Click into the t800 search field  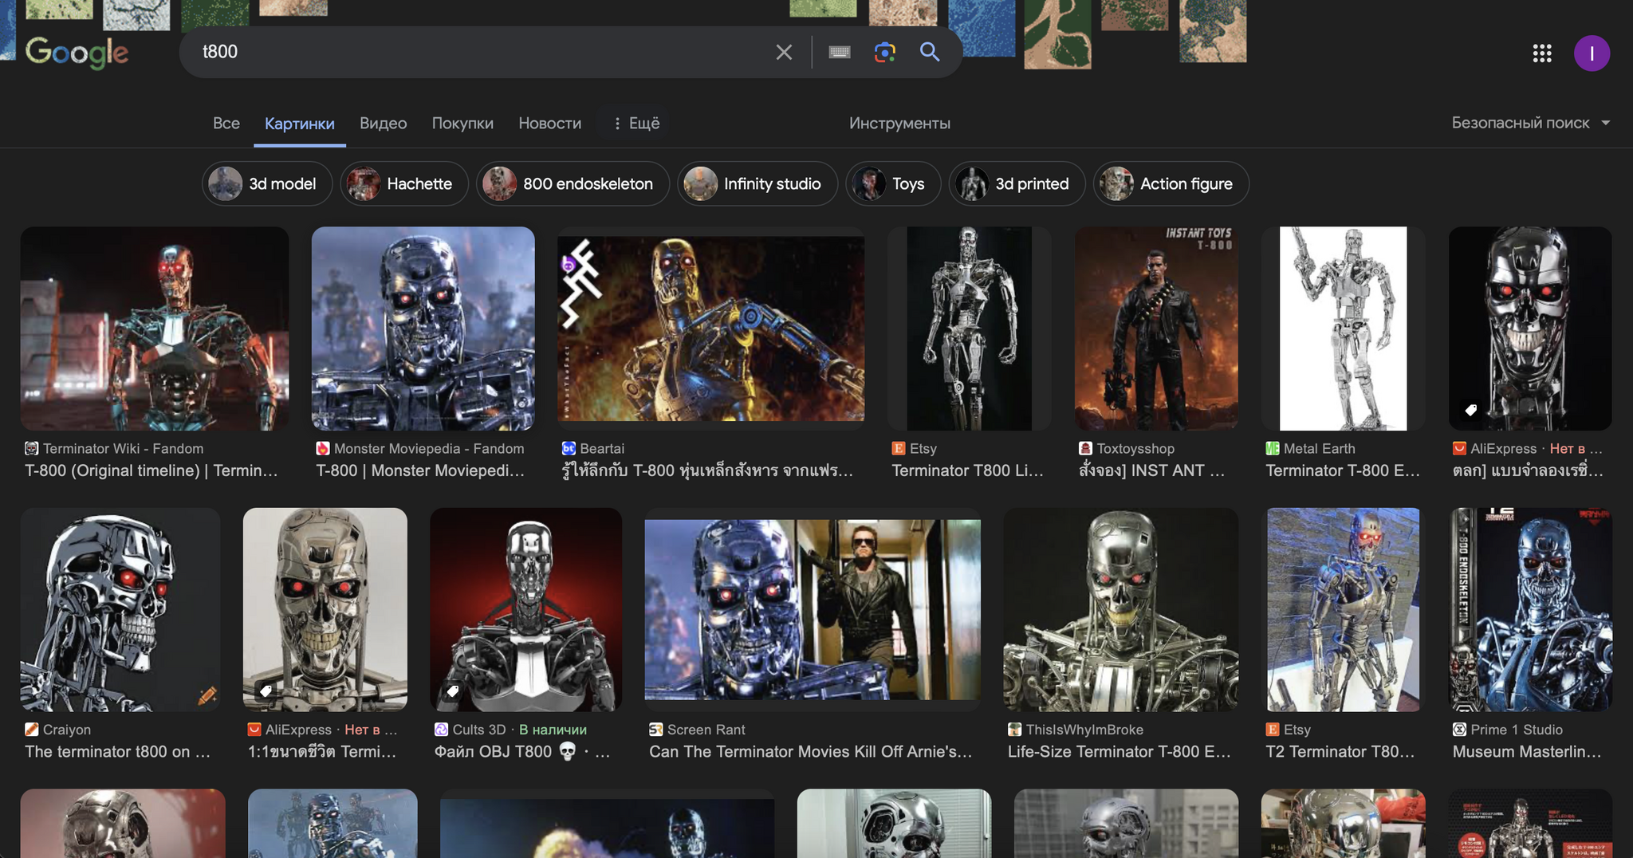(478, 53)
